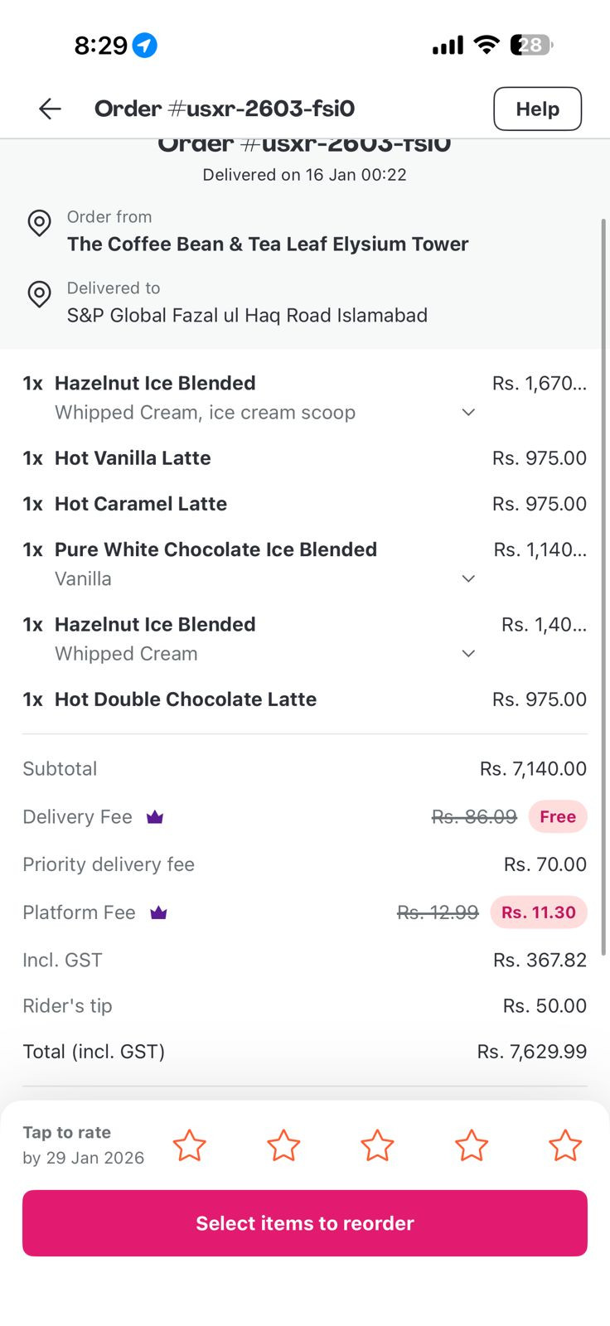Click the vertical scrollbar on the right
Screen dimensions: 610x1326
[603, 580]
